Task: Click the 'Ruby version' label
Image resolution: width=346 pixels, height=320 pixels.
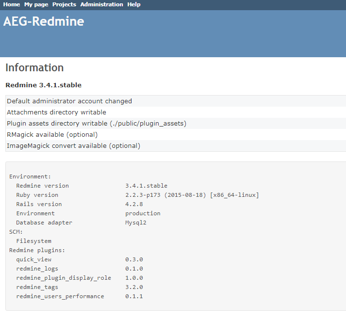Action: click(x=37, y=195)
